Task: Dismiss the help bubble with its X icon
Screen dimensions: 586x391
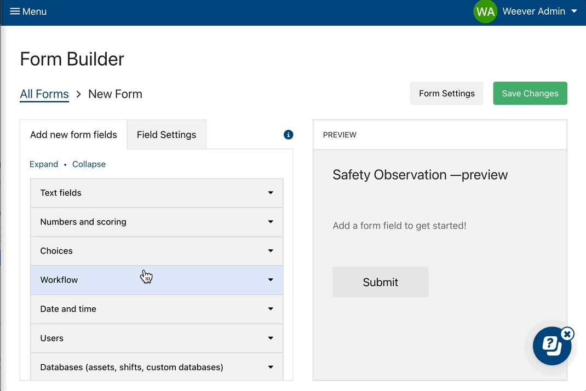Action: (x=567, y=334)
